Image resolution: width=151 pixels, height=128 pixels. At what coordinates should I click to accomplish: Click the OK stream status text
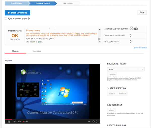(x=15, y=36)
